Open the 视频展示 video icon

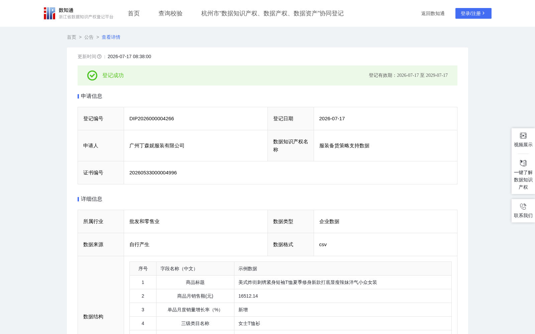(523, 136)
